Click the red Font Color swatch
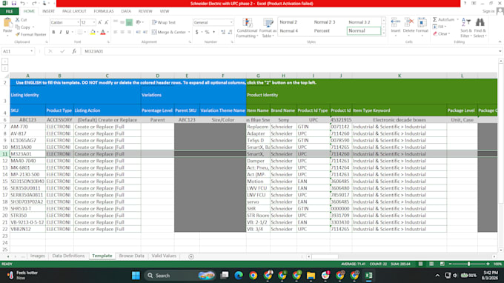The height and width of the screenshot is (283, 504). (103, 32)
